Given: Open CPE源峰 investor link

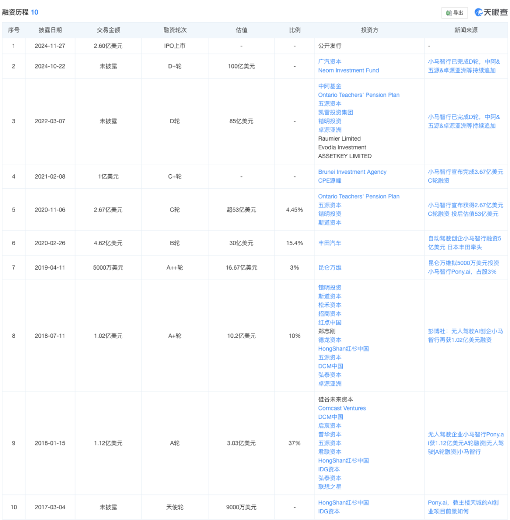Looking at the screenshot, I should (x=330, y=181).
